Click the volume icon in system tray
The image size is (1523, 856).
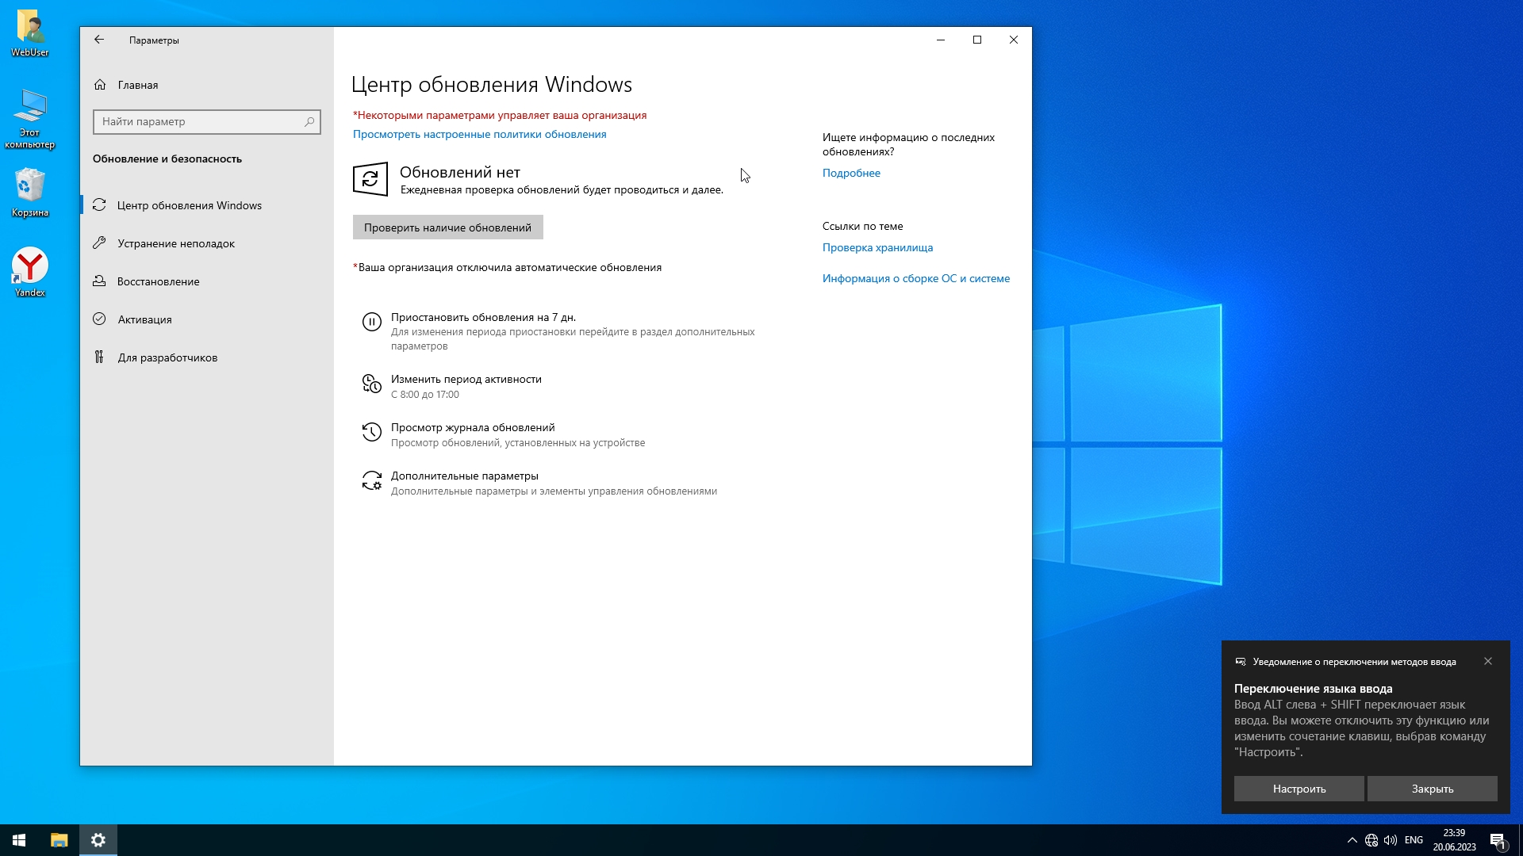[1391, 840]
